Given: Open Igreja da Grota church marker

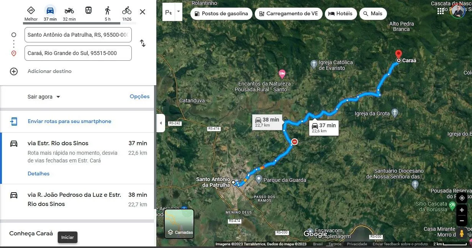Looking at the screenshot, I should 395,113.
